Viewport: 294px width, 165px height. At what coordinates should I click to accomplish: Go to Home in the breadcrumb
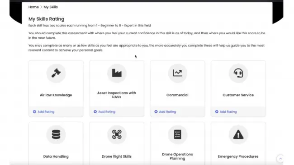pos(33,7)
